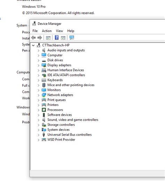Image resolution: width=165 pixels, height=181 pixels.
Task: Click the Universal Serial Bus plug icon
Action: tap(44, 135)
